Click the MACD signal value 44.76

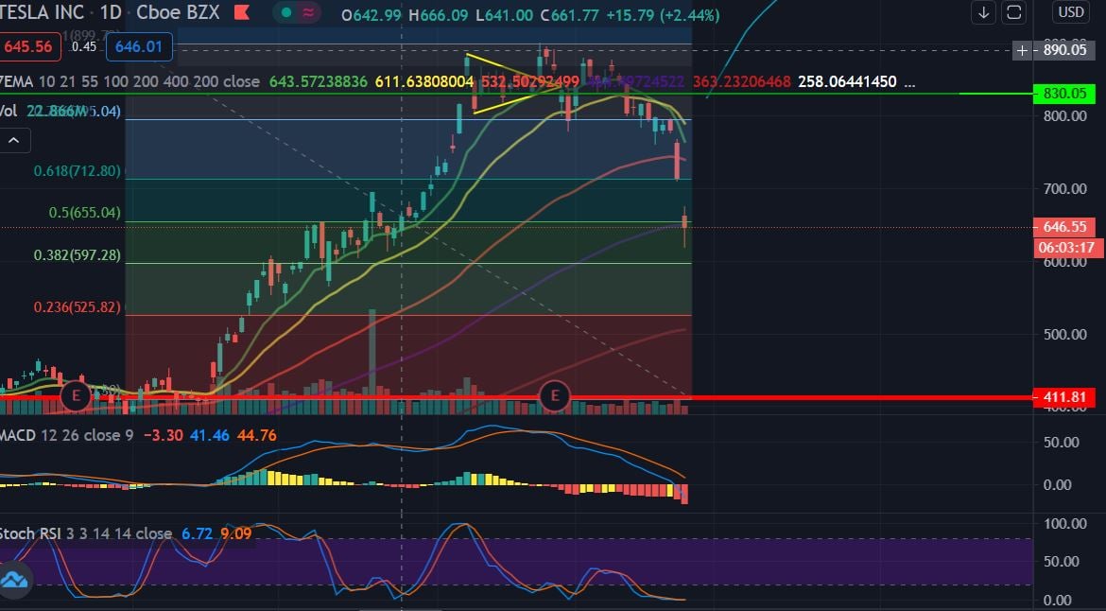tap(257, 435)
